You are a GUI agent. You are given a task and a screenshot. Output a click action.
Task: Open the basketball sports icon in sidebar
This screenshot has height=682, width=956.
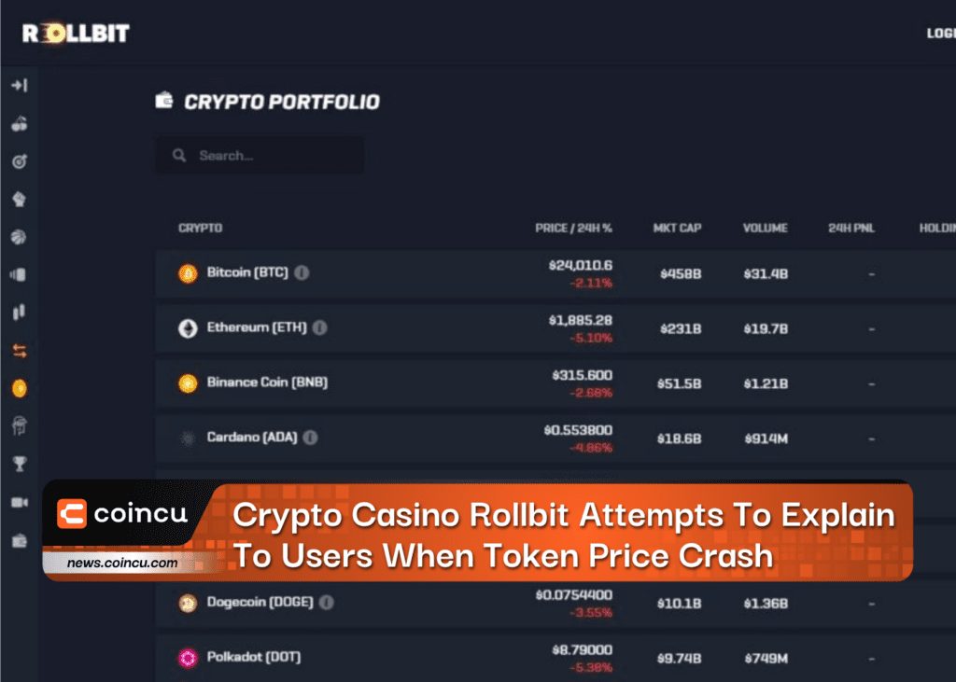click(x=19, y=237)
